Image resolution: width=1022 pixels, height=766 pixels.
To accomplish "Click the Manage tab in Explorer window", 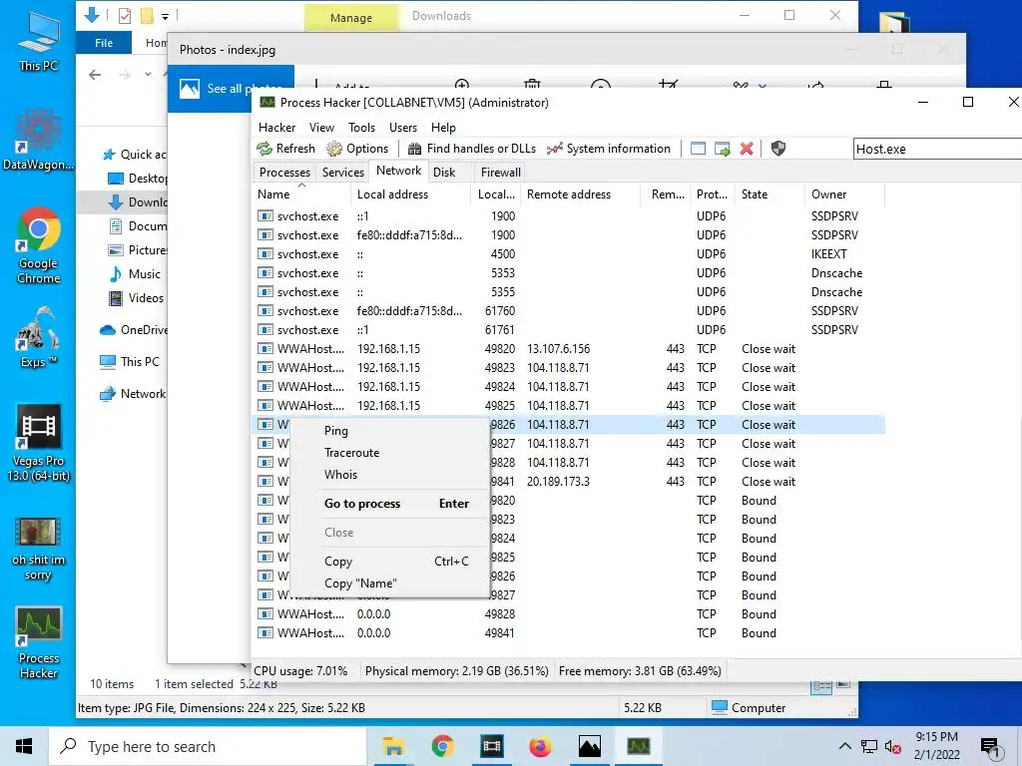I will click(350, 18).
